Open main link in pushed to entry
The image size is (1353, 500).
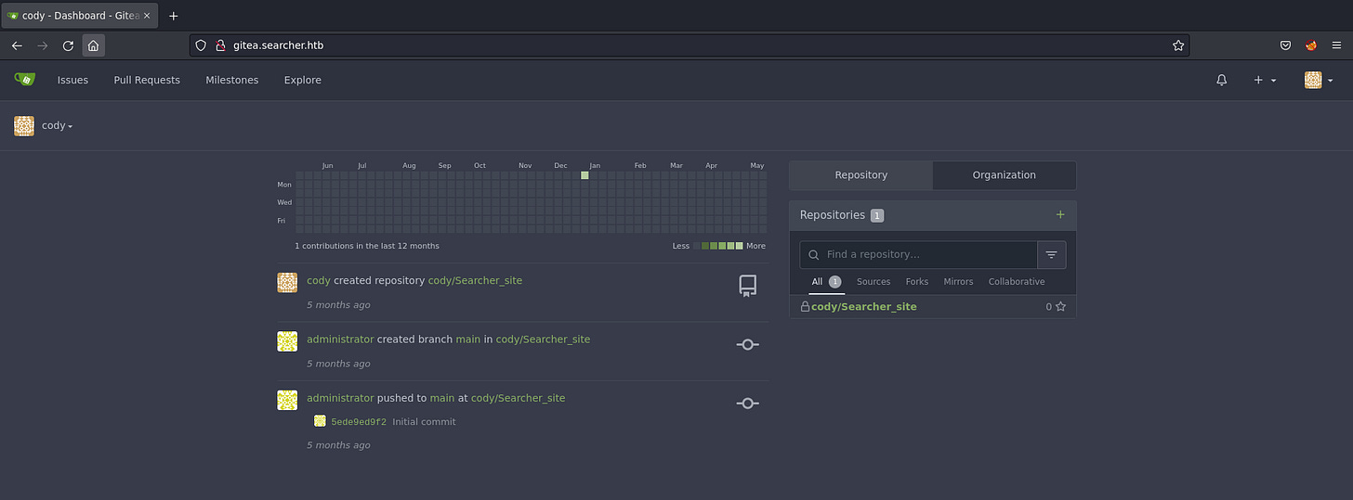[442, 398]
